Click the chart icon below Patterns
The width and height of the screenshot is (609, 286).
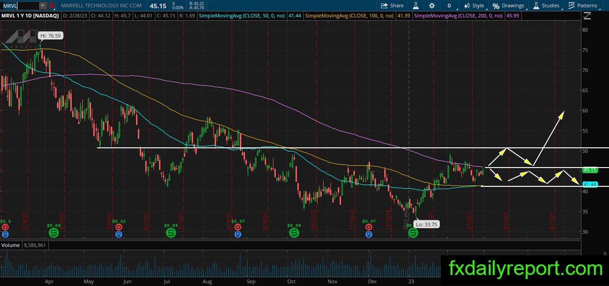pyautogui.click(x=587, y=16)
